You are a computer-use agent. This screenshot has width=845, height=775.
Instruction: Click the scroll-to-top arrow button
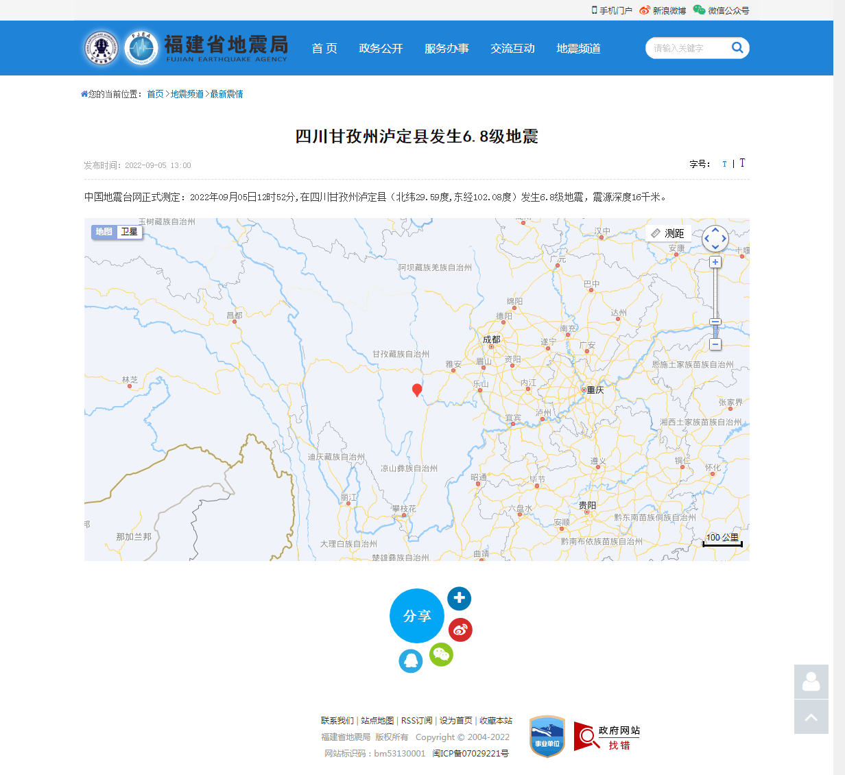(811, 717)
